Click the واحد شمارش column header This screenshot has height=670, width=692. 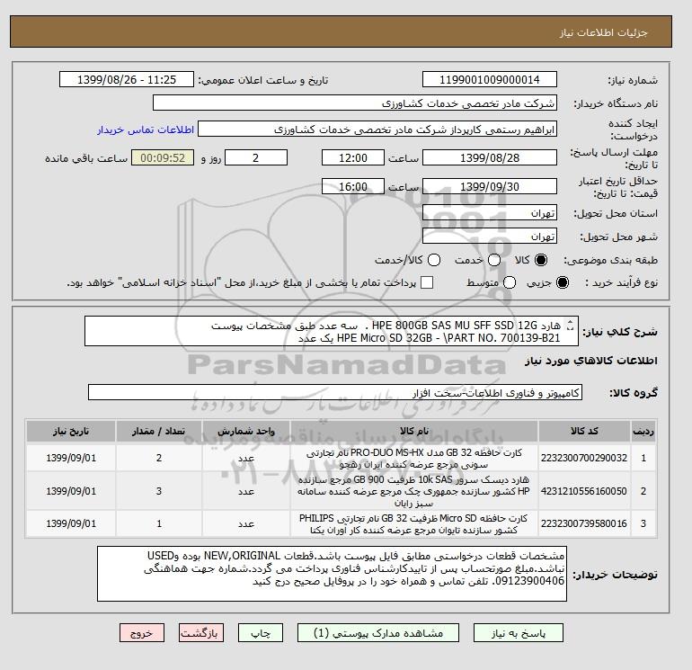point(246,431)
